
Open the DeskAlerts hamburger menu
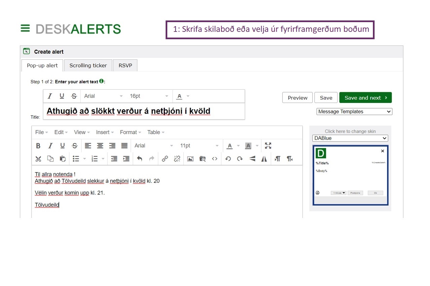(x=25, y=28)
